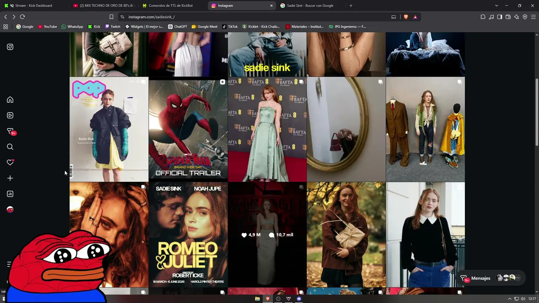
Task: View site information icon in address bar
Action: point(122,17)
